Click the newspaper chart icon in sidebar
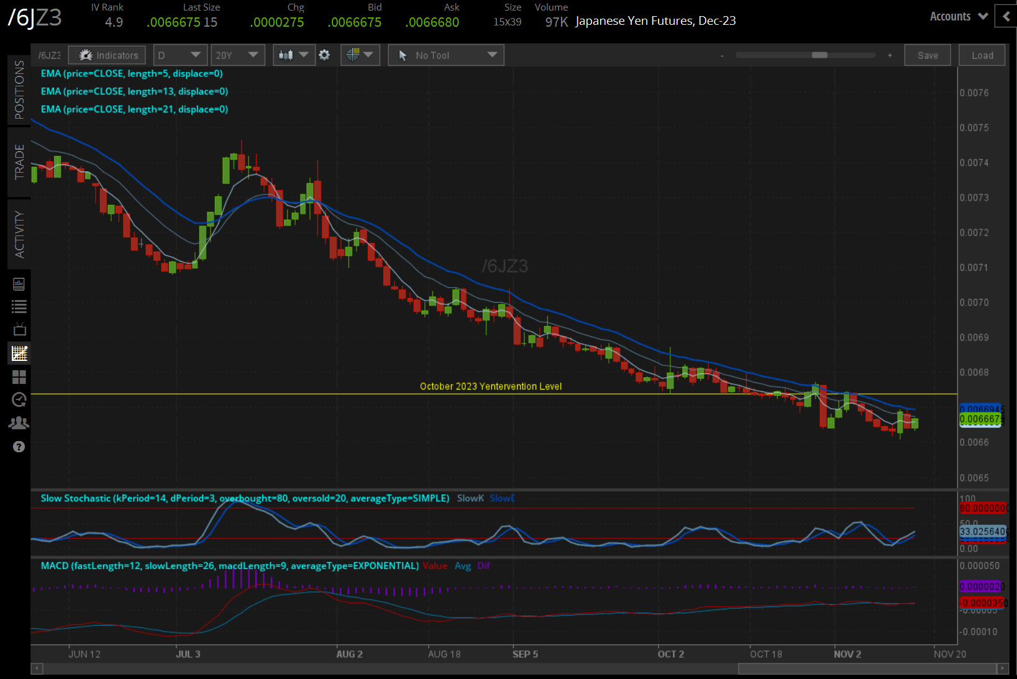 coord(19,284)
